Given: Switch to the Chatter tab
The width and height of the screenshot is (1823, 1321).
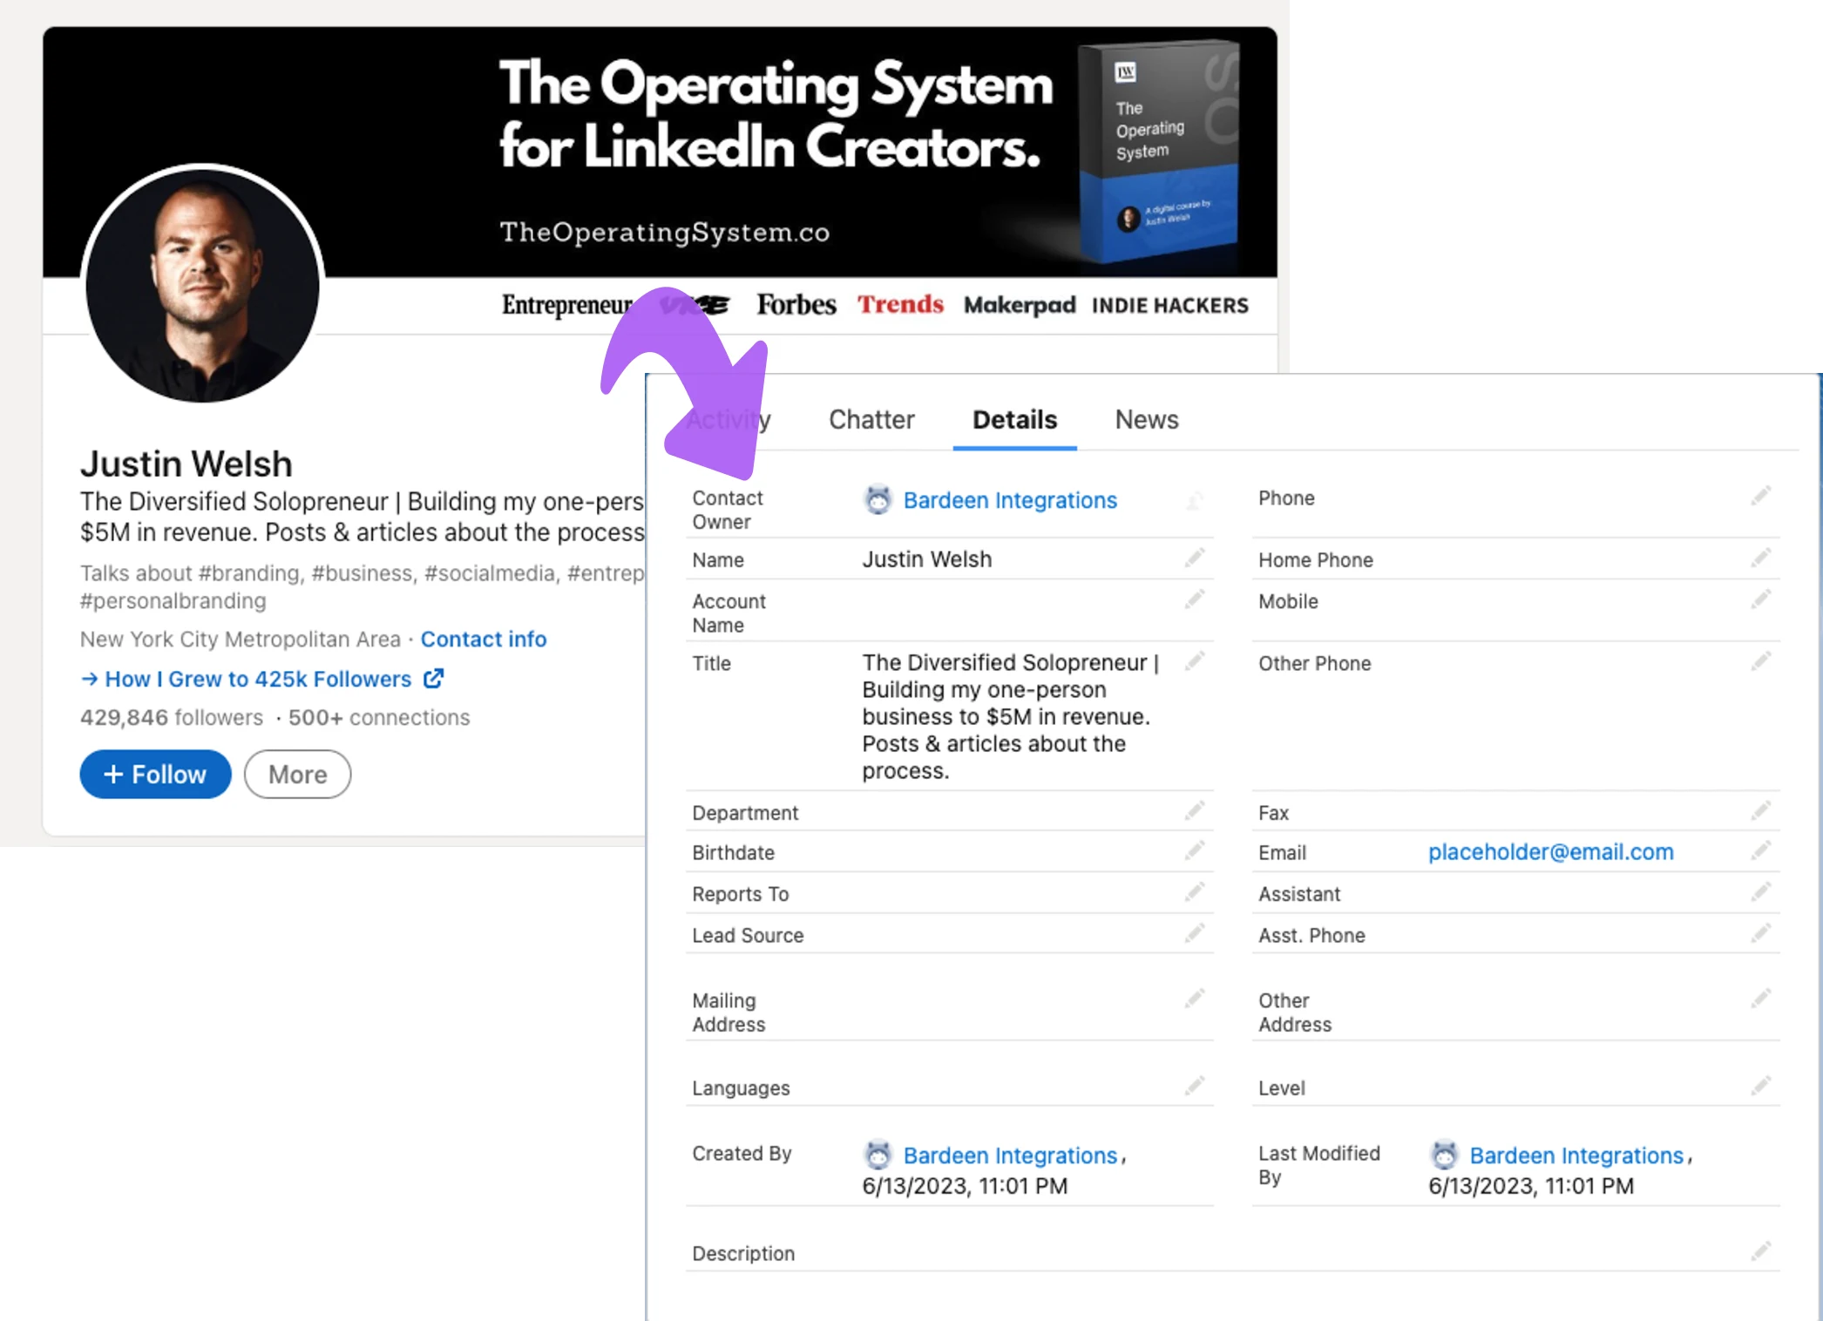Looking at the screenshot, I should (871, 419).
